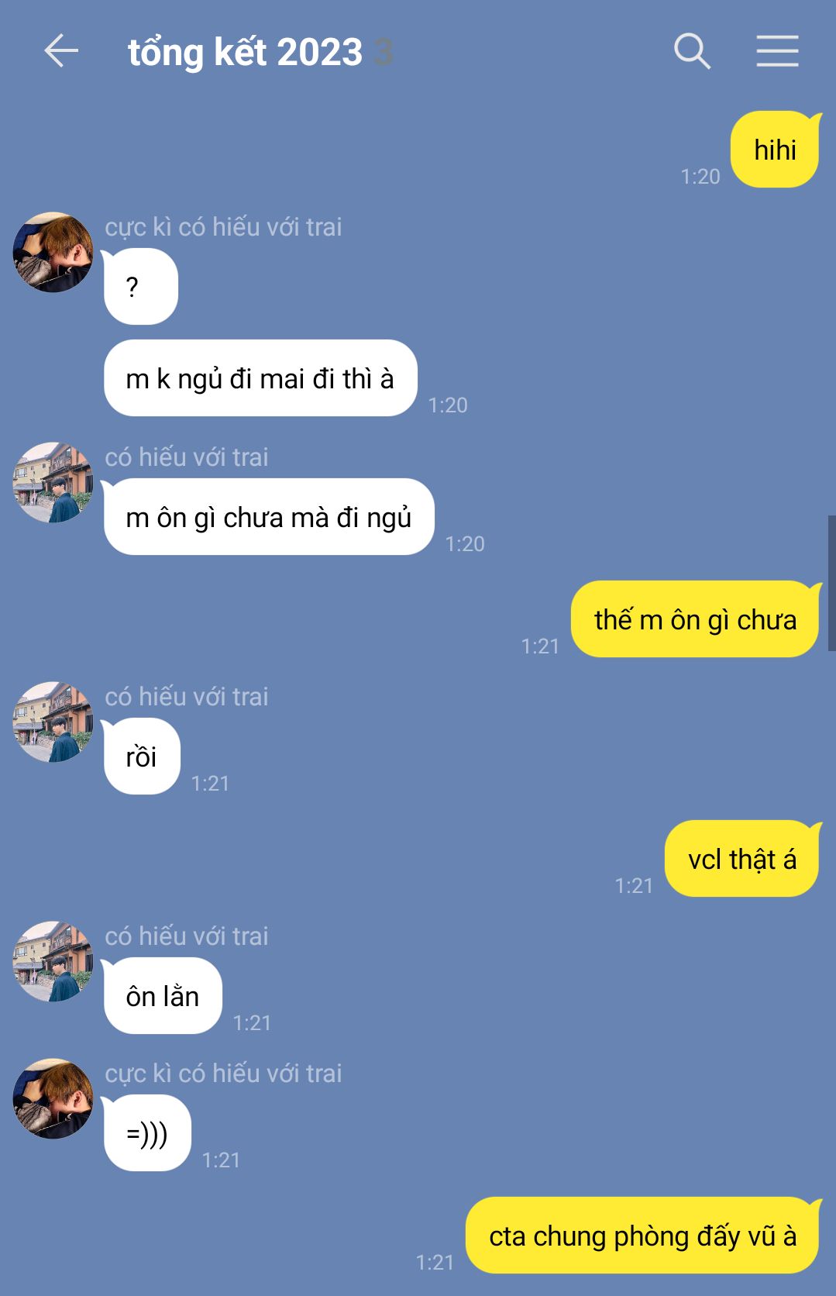This screenshot has width=836, height=1296.
Task: Click the chat scrollbar on right edge
Action: pyautogui.click(x=831, y=583)
